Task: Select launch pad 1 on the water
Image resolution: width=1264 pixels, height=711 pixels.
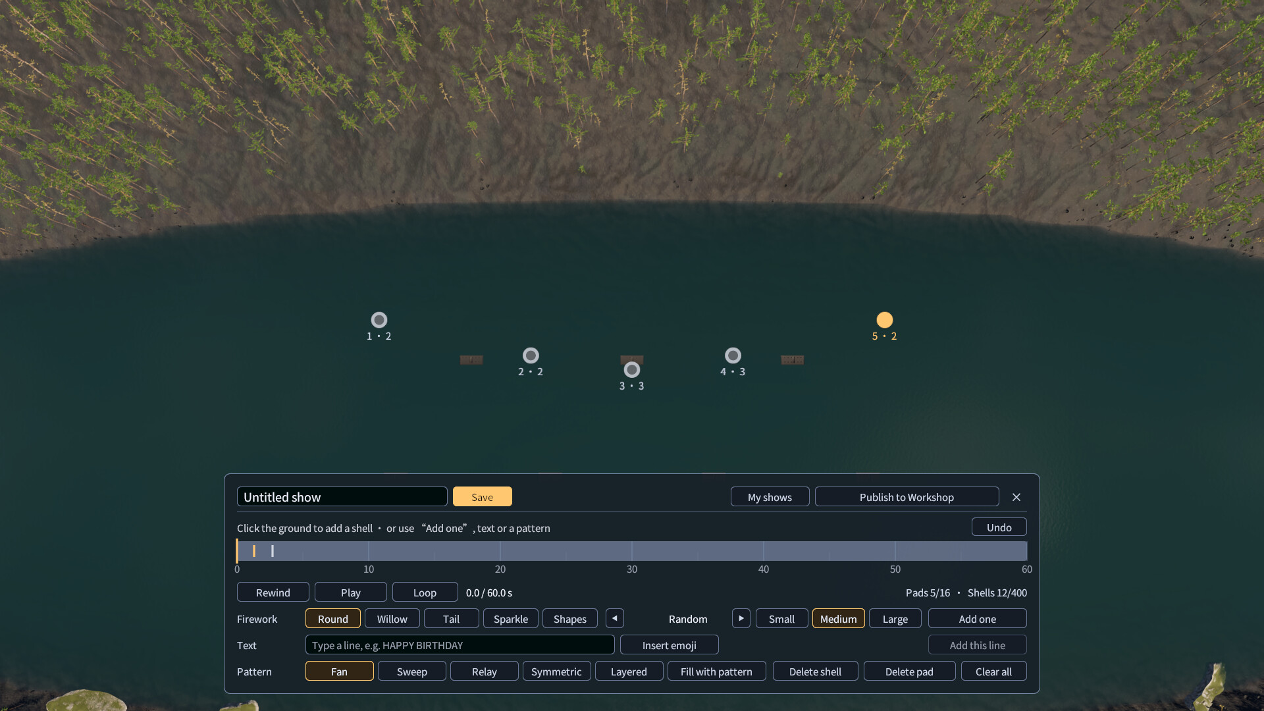Action: (379, 320)
